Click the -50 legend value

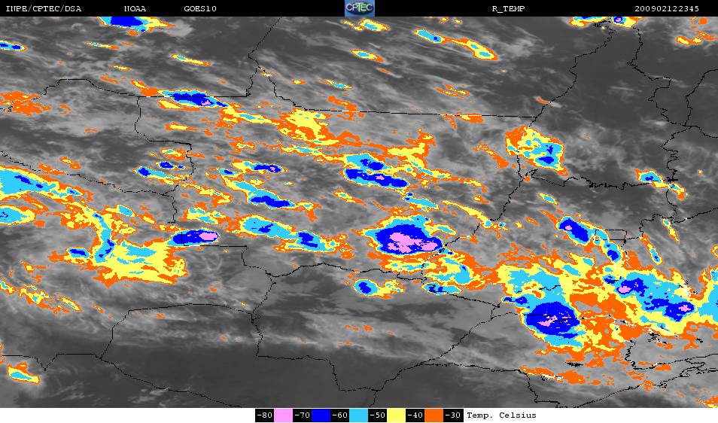pyautogui.click(x=377, y=415)
